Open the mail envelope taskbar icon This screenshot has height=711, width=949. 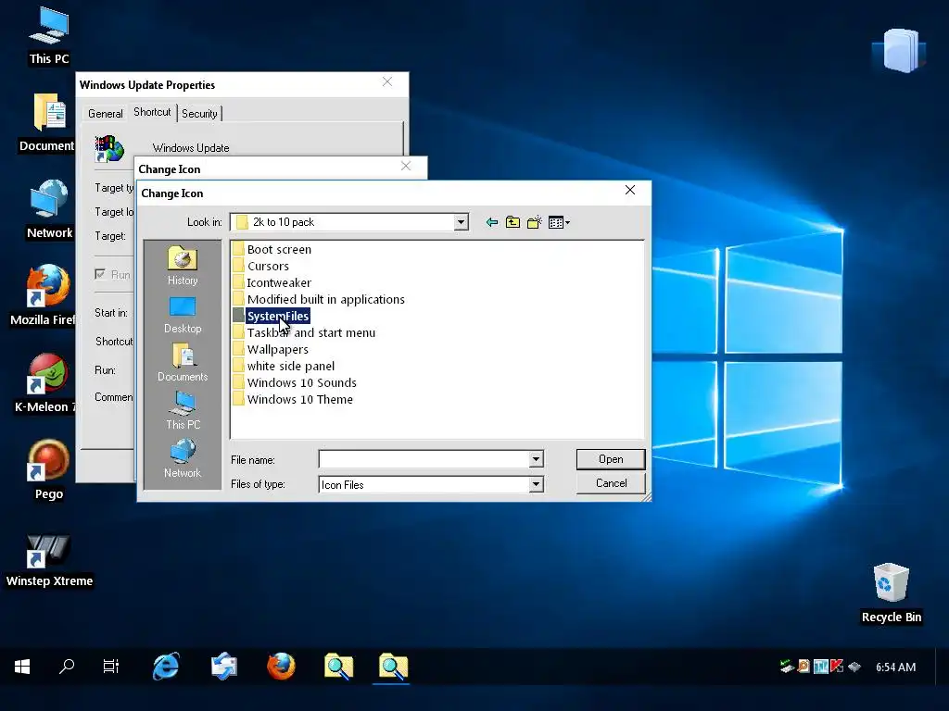(x=223, y=667)
